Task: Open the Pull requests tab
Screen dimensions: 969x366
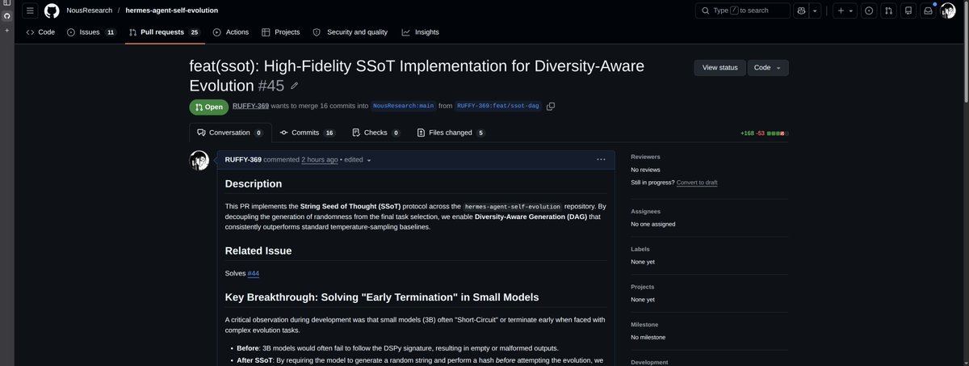Action: click(165, 32)
